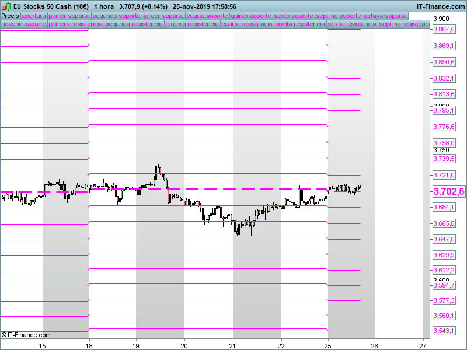
Task: Click the 3.900 price axis tick
Action: [x=441, y=19]
